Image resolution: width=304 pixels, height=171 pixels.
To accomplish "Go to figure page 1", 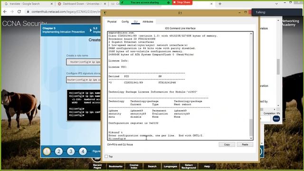I will (47, 151).
